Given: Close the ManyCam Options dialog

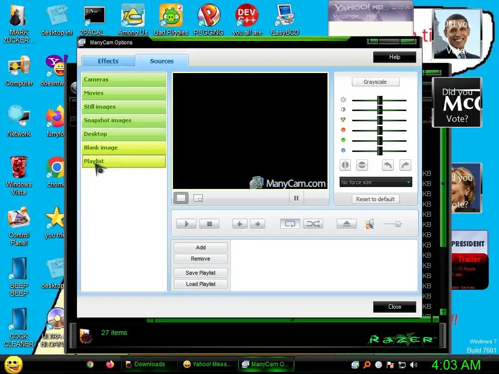Looking at the screenshot, I should coord(395,307).
